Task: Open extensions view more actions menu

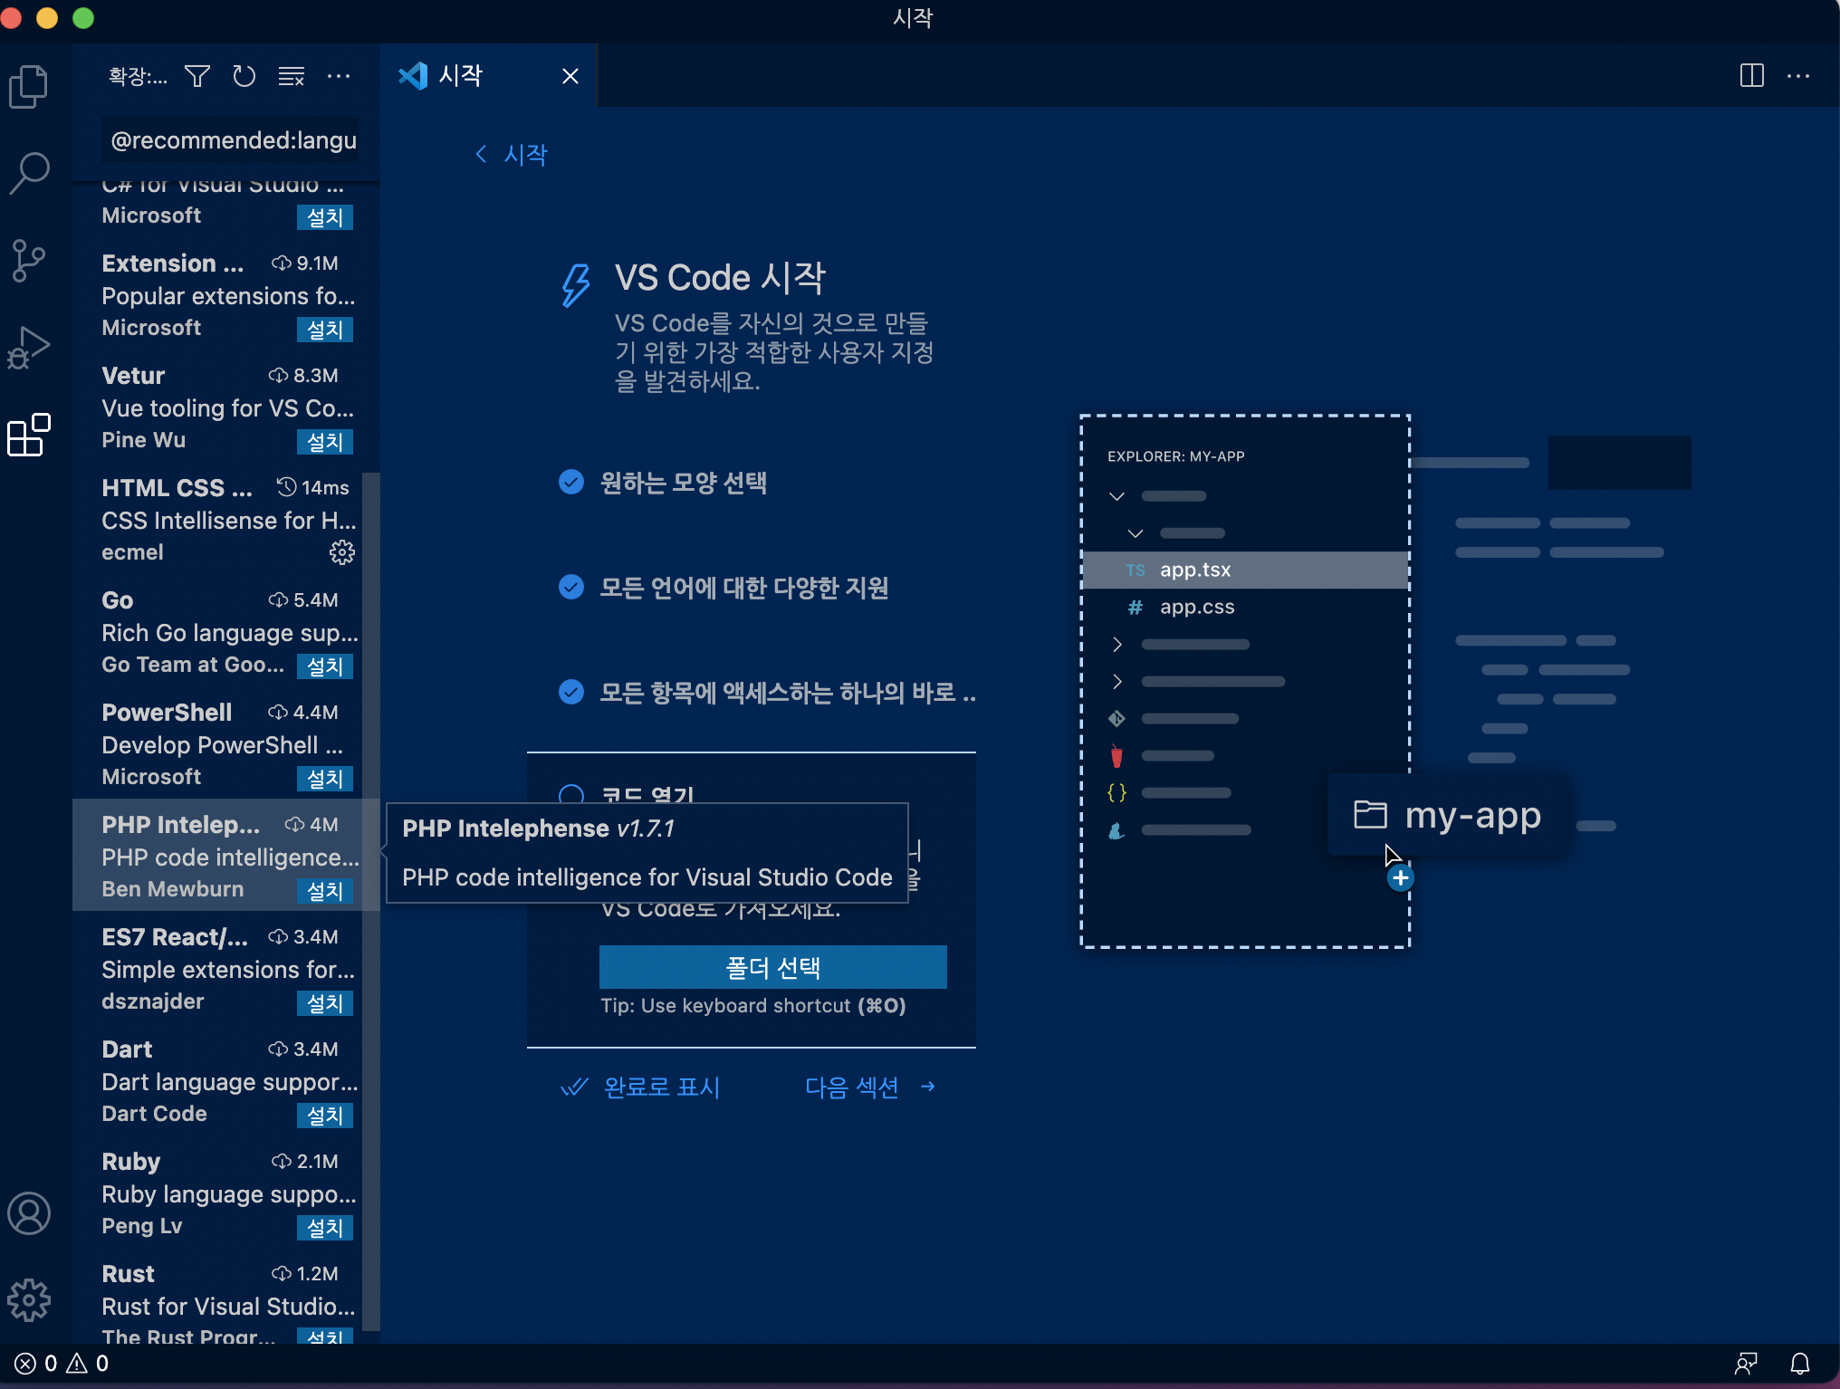Action: coord(339,76)
